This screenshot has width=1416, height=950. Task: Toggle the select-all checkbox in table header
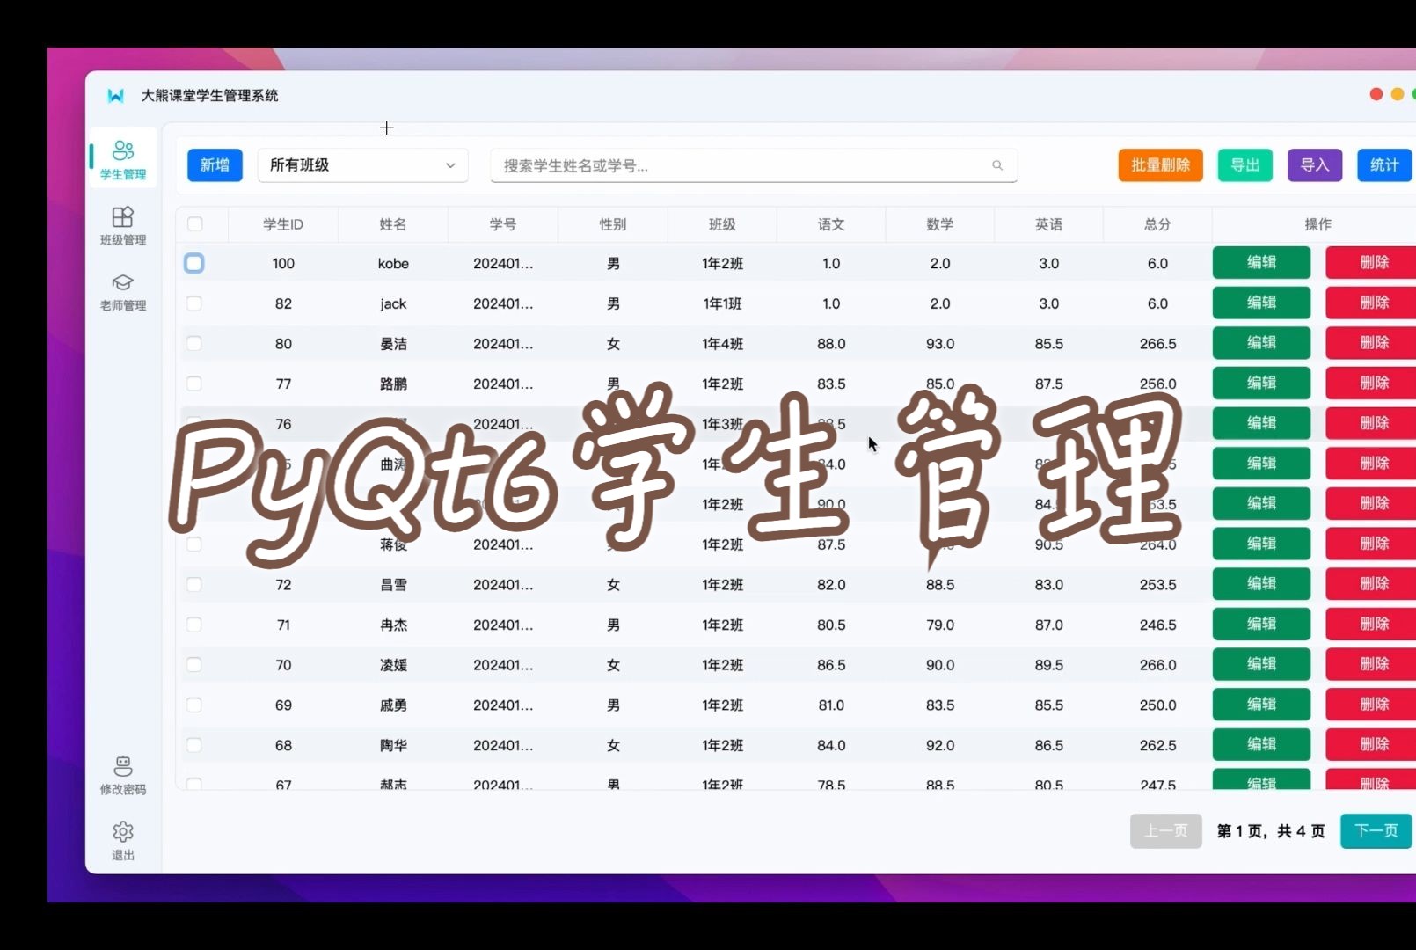(x=195, y=224)
